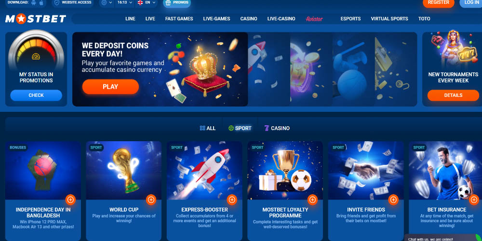Expand the 16:13 time zone dropdown
The width and height of the screenshot is (482, 241).
pyautogui.click(x=125, y=2)
